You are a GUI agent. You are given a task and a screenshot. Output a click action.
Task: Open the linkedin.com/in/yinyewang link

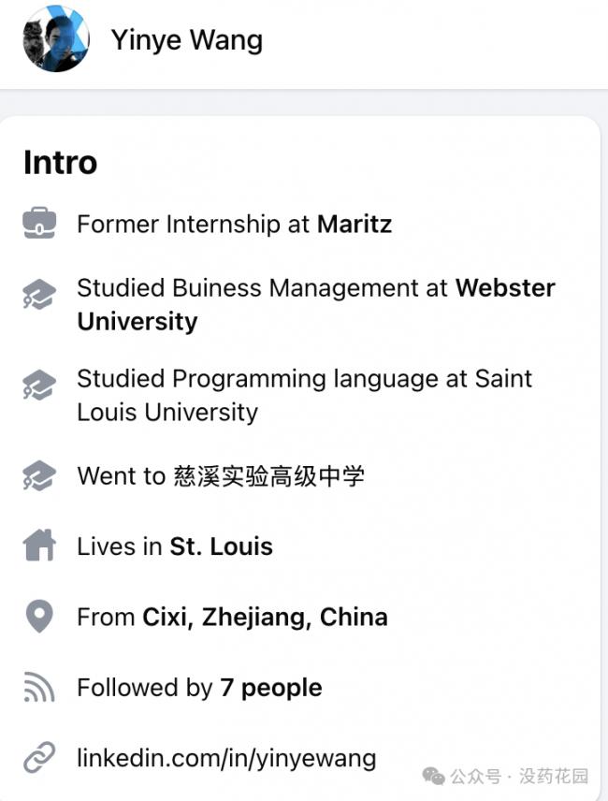[226, 758]
